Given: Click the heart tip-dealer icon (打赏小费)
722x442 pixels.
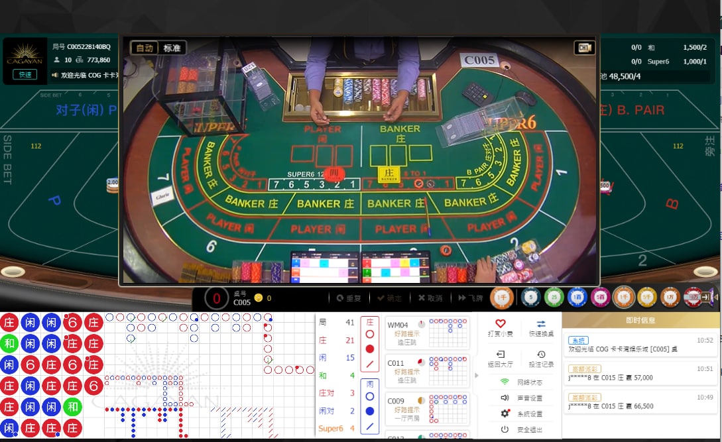Looking at the screenshot, I should coord(500,323).
